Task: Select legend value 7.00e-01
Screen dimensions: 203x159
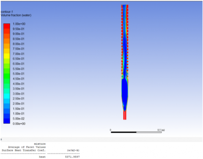Action: (x=19, y=54)
